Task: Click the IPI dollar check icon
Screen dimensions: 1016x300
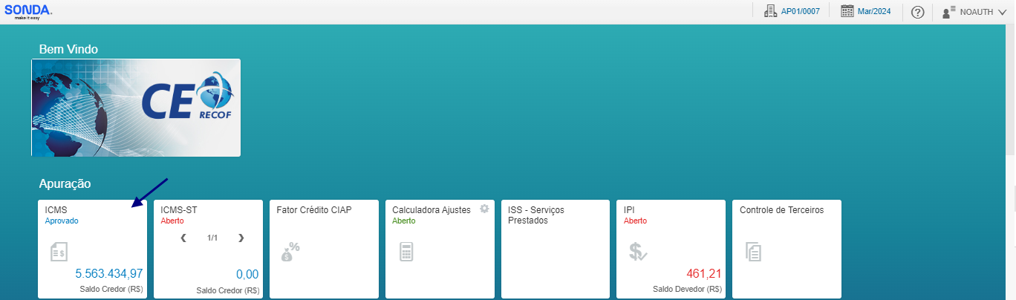Action: coord(638,252)
